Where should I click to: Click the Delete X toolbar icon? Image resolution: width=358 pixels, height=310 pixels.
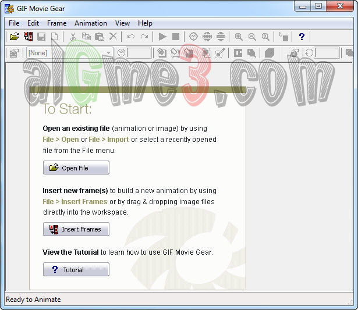[113, 36]
